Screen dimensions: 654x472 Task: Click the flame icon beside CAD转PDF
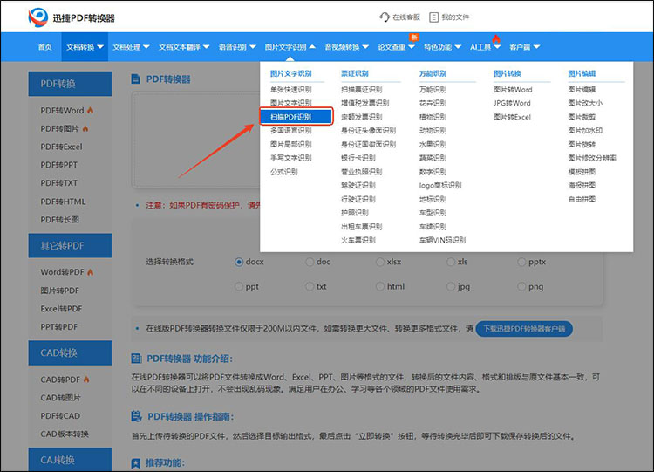point(86,380)
